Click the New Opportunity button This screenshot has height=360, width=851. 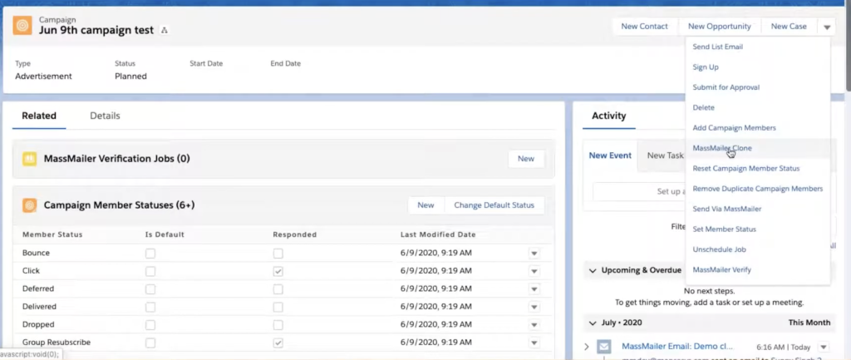tap(719, 26)
